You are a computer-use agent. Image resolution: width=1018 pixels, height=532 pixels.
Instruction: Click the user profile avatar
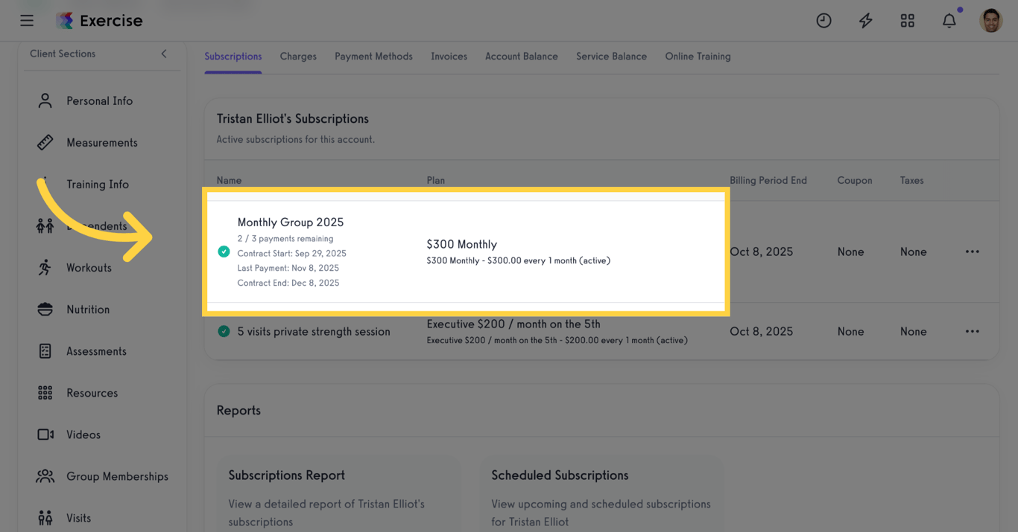coord(990,21)
